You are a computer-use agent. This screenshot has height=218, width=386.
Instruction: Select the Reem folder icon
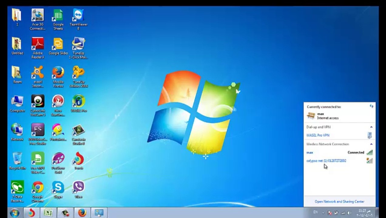pyautogui.click(x=17, y=74)
